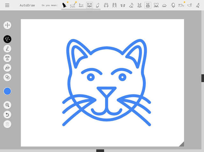Select the Shape tool
Image resolution: width=204 pixels, height=152 pixels.
pos(7,77)
